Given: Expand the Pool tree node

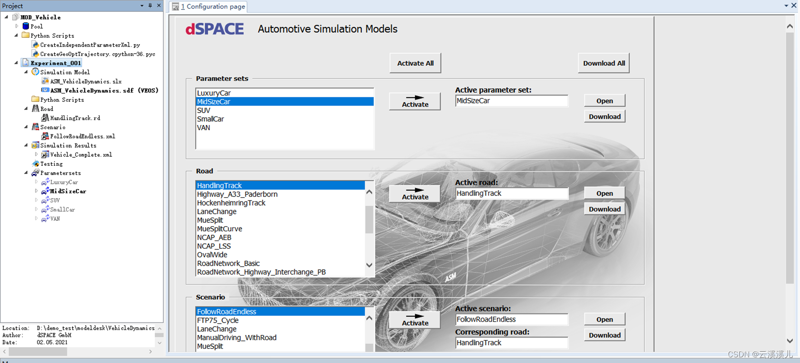Looking at the screenshot, I should (16, 26).
